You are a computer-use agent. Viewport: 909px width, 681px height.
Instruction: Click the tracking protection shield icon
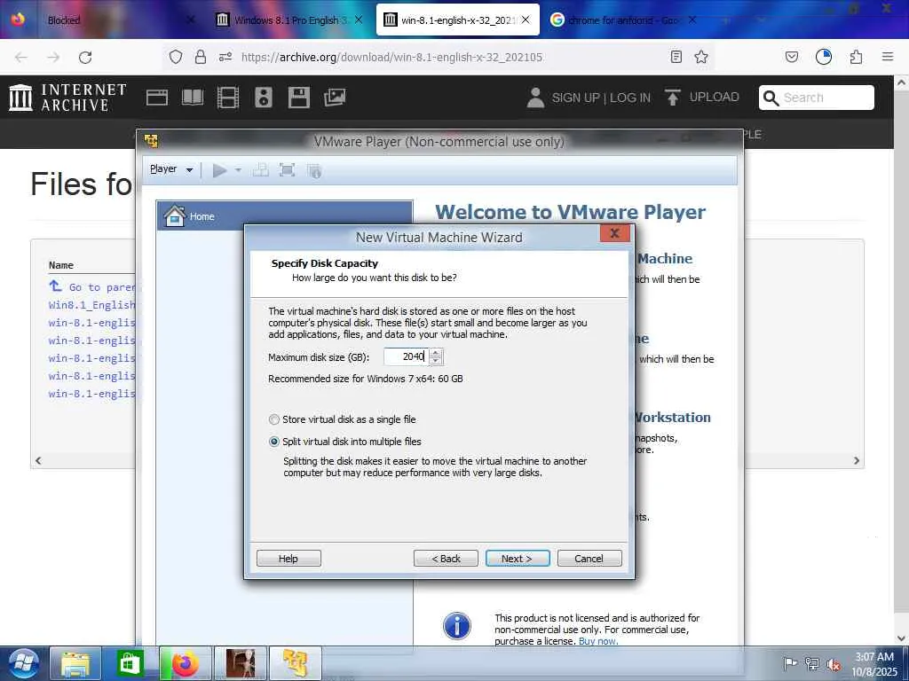click(176, 57)
